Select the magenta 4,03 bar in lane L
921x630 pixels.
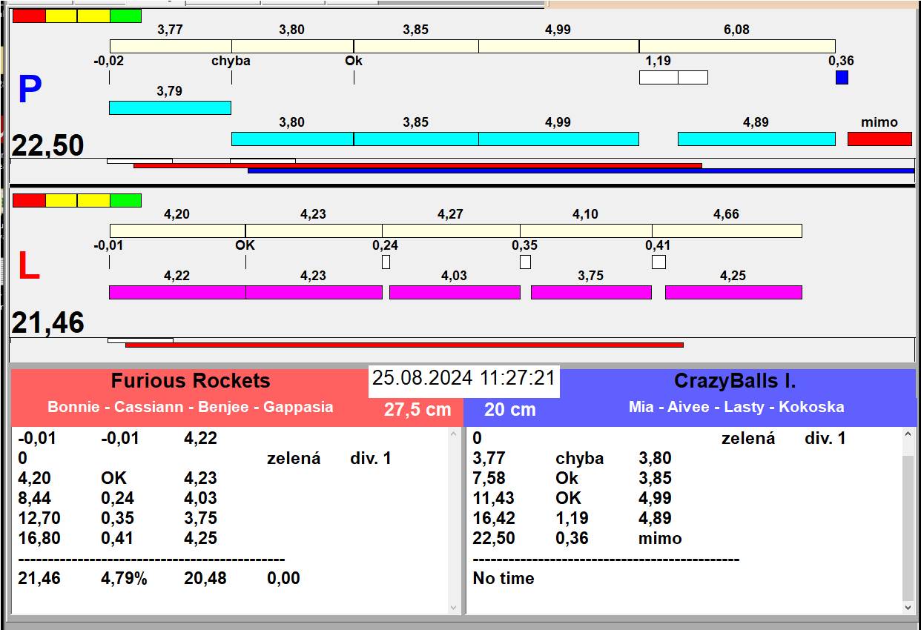pyautogui.click(x=455, y=292)
